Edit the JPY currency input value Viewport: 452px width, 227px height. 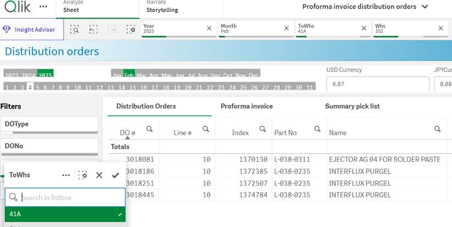coord(443,84)
